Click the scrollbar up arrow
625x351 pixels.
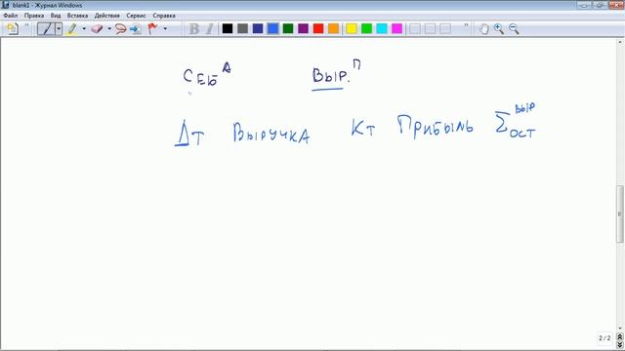tap(620, 41)
